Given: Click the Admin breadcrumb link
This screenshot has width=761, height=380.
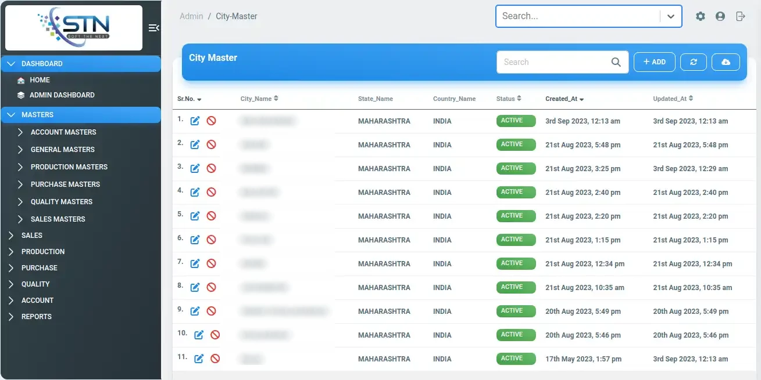Looking at the screenshot, I should [191, 16].
